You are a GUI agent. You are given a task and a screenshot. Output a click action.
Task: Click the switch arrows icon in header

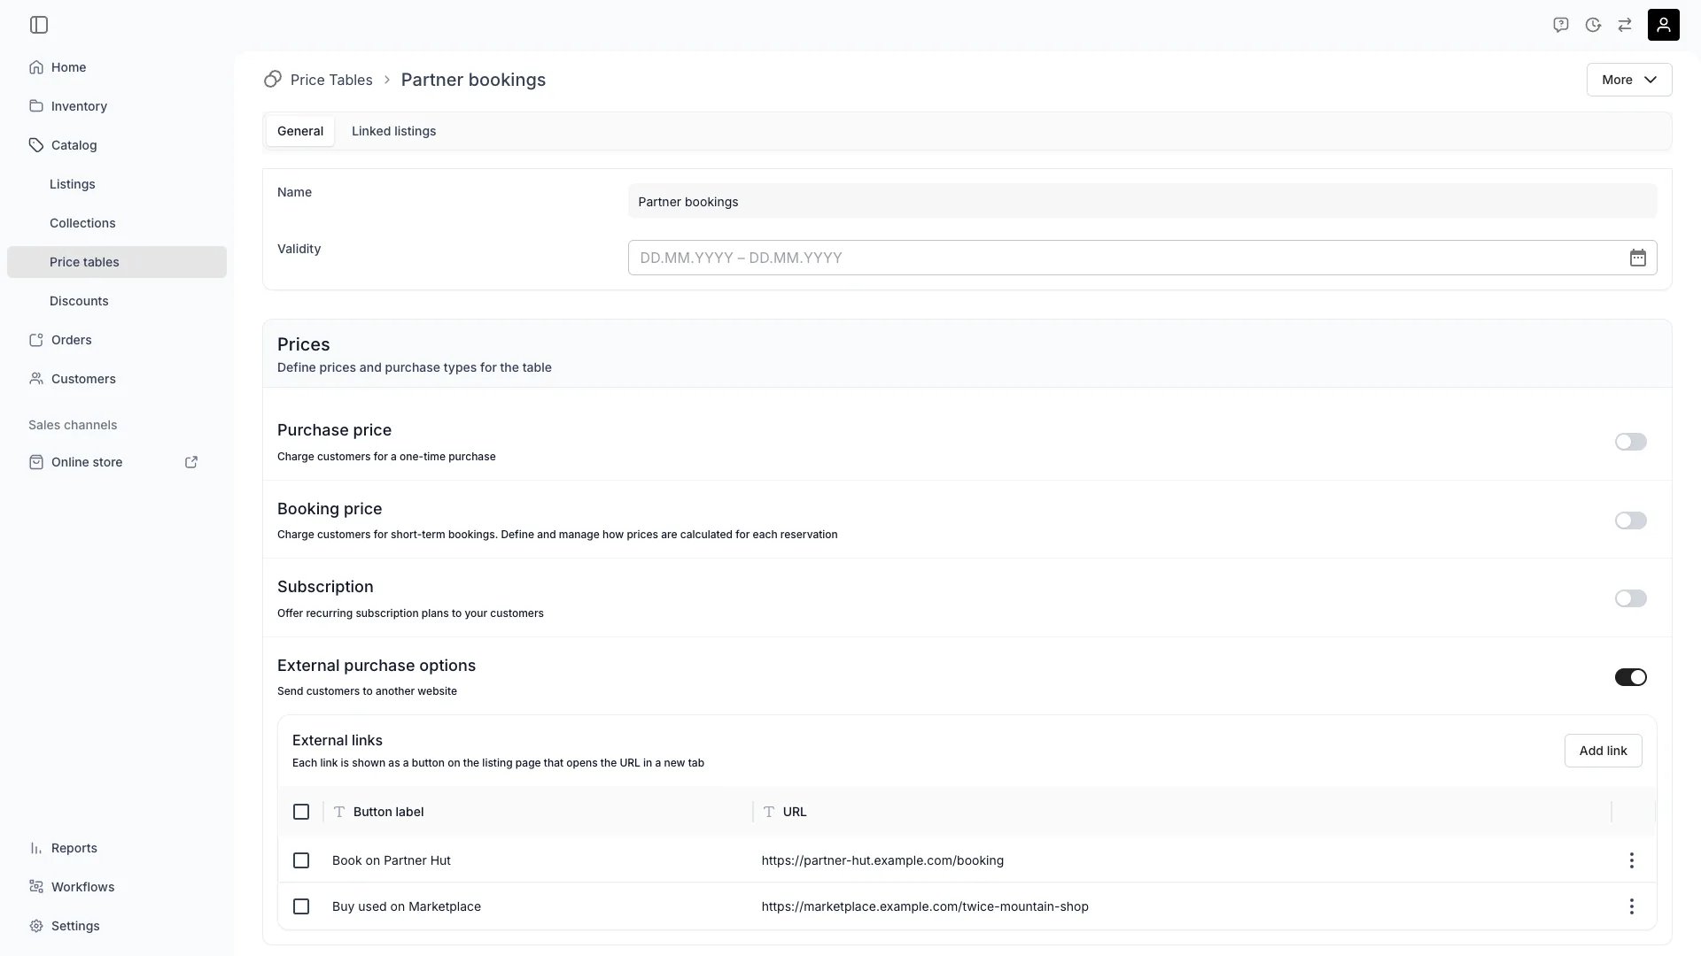click(x=1625, y=25)
